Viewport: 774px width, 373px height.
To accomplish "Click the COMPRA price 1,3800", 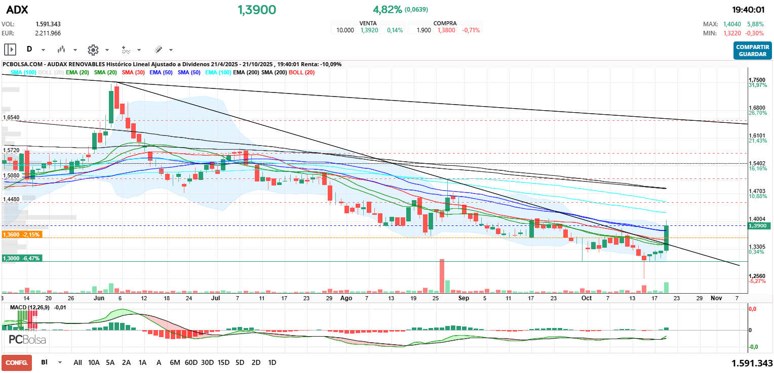I will tap(446, 30).
